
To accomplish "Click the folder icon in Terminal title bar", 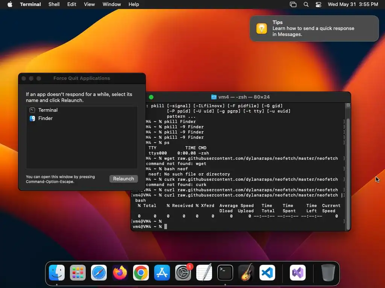I will [214, 97].
